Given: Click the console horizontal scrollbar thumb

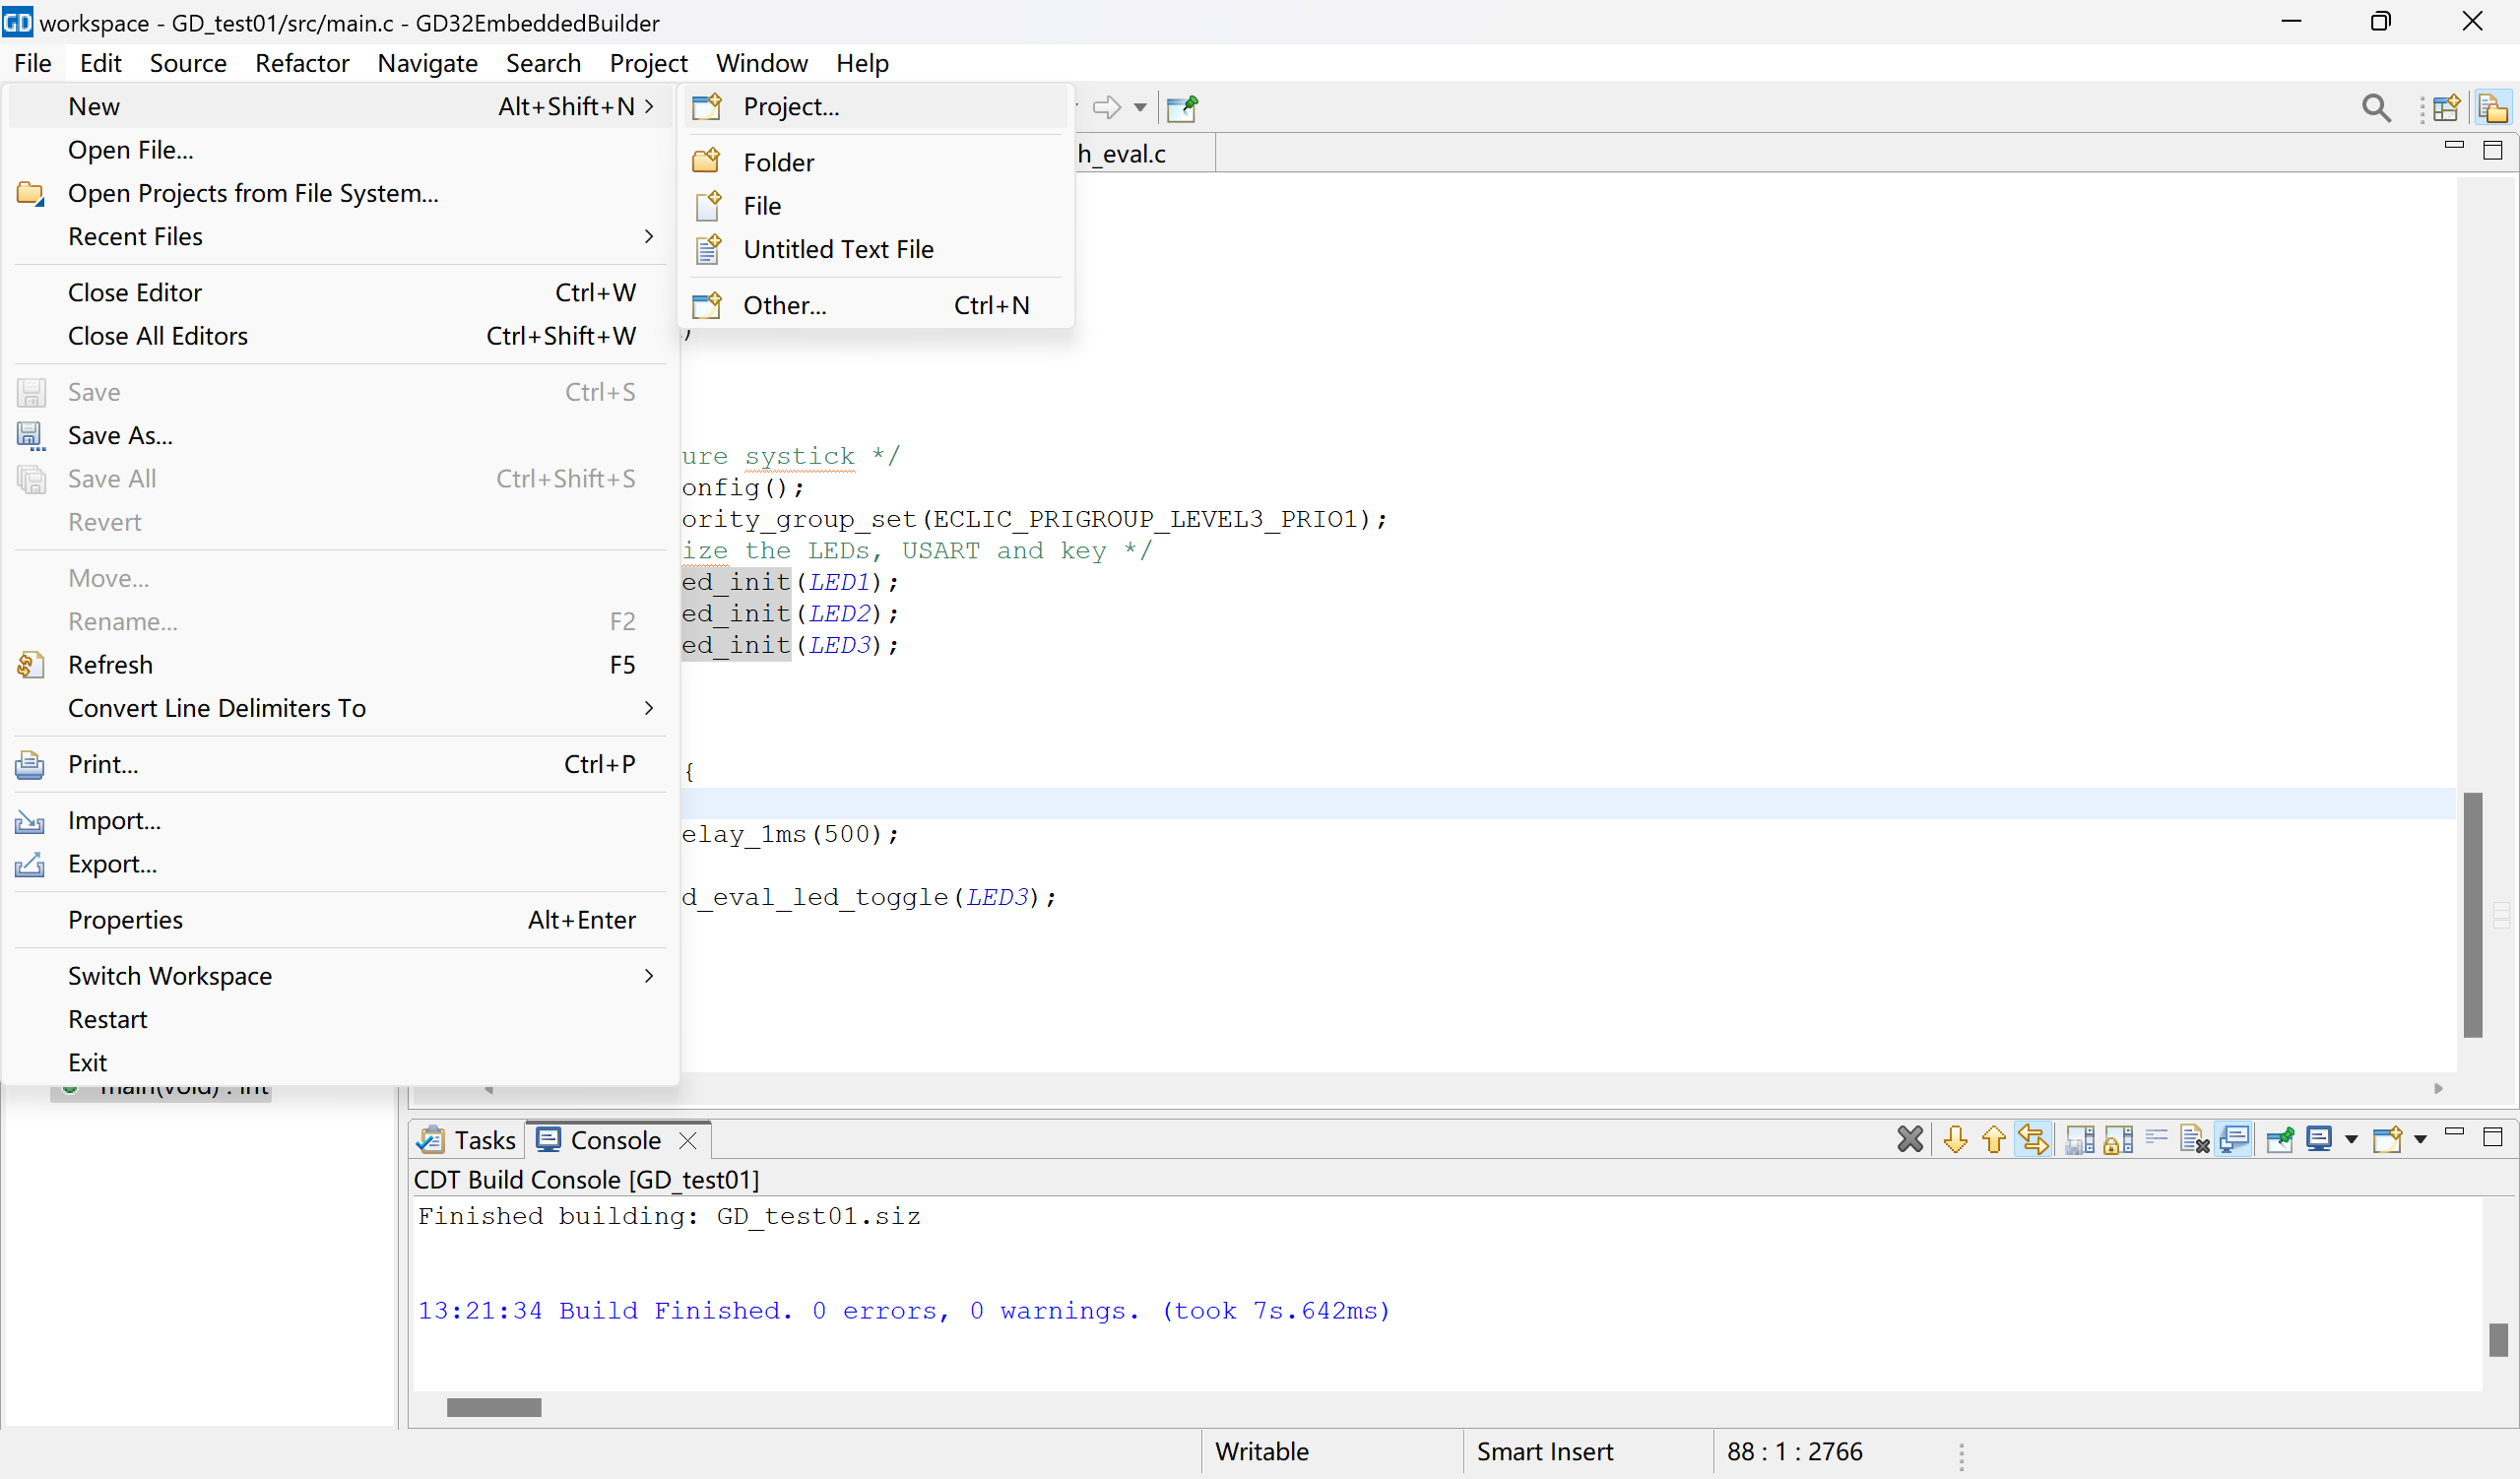Looking at the screenshot, I should click(x=493, y=1407).
